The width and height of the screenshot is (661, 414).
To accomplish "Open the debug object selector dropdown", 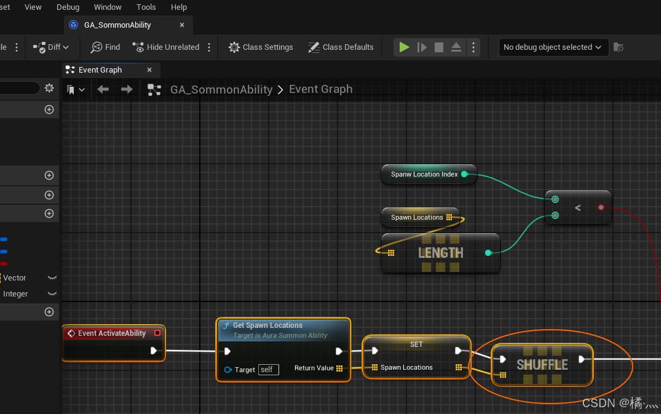I will (x=553, y=47).
